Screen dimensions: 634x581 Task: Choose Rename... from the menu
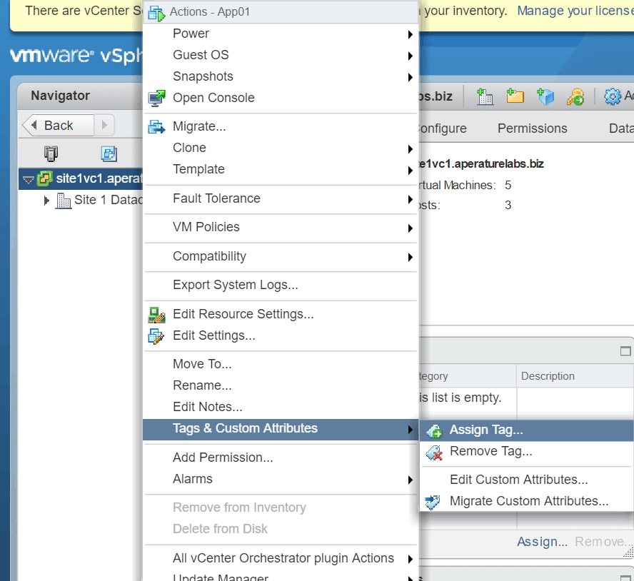pos(281,385)
